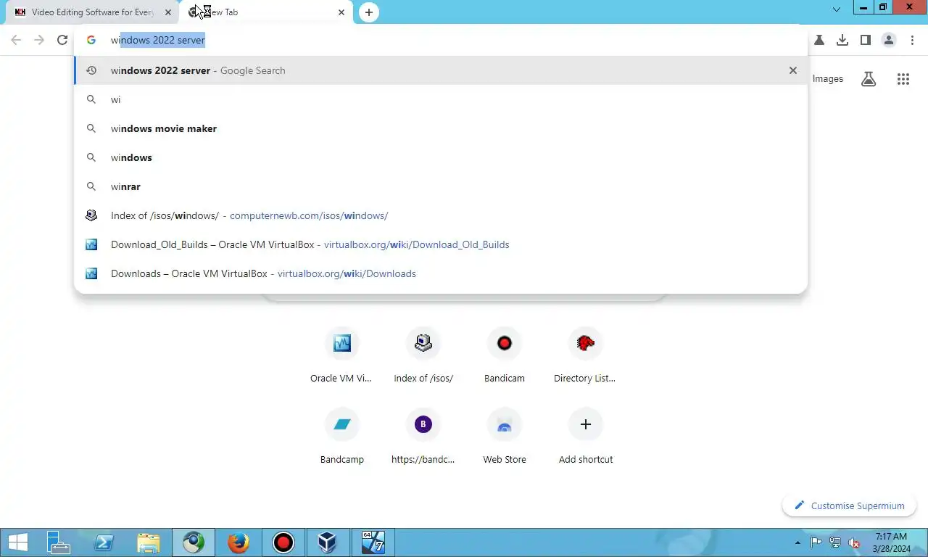This screenshot has height=557, width=928.
Task: Select the 'windows movie maker' suggestion
Action: click(x=441, y=128)
